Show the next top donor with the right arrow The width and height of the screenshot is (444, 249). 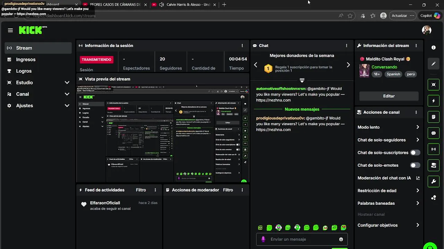click(348, 65)
